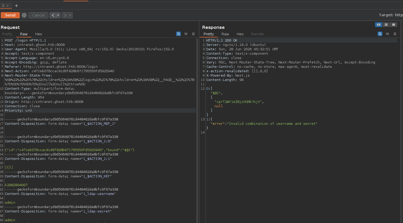The image size is (403, 223).
Task: Select combined single-panel layout icon
Action: tap(393, 24)
